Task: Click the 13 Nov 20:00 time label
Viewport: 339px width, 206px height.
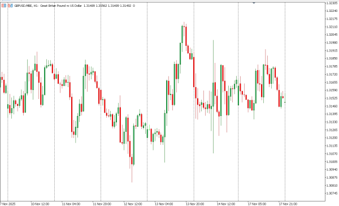Action: pos(195,204)
